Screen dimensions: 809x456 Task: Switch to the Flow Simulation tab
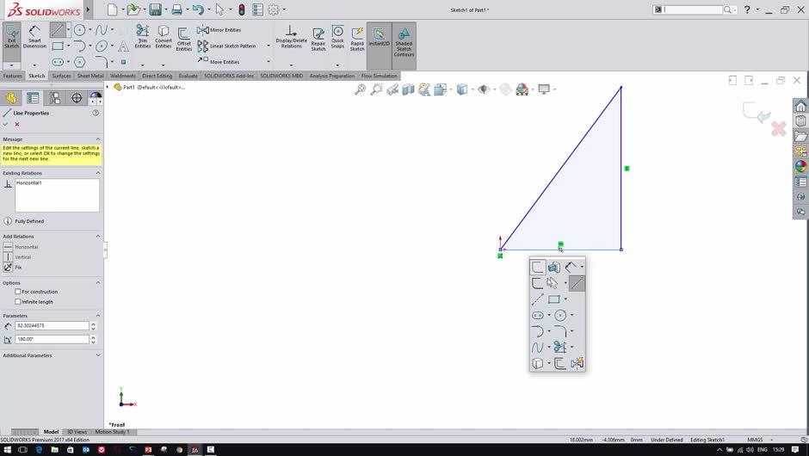[x=380, y=76]
